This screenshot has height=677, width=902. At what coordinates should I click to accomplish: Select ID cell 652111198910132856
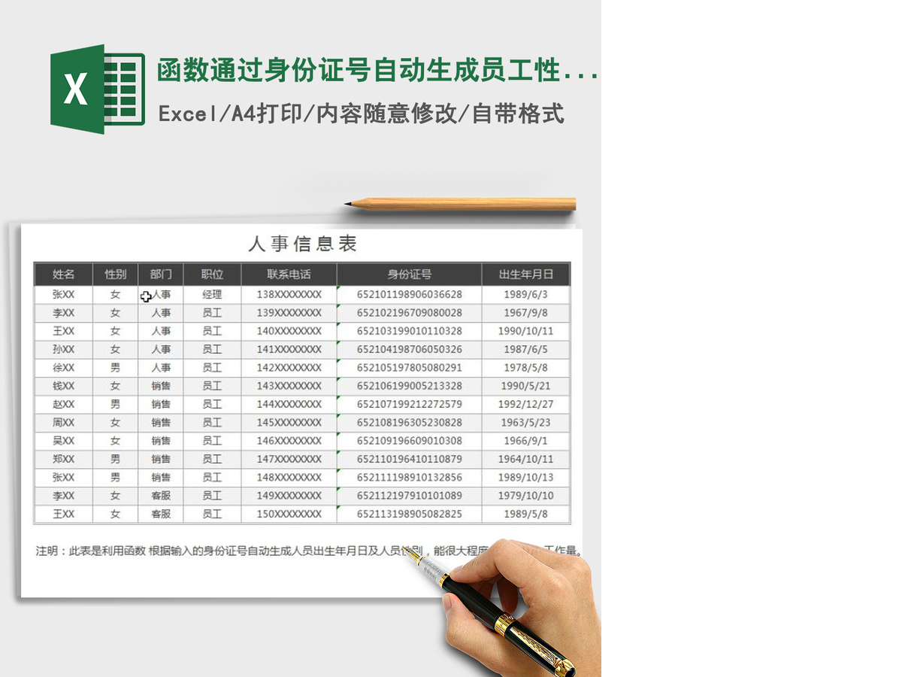pos(409,478)
